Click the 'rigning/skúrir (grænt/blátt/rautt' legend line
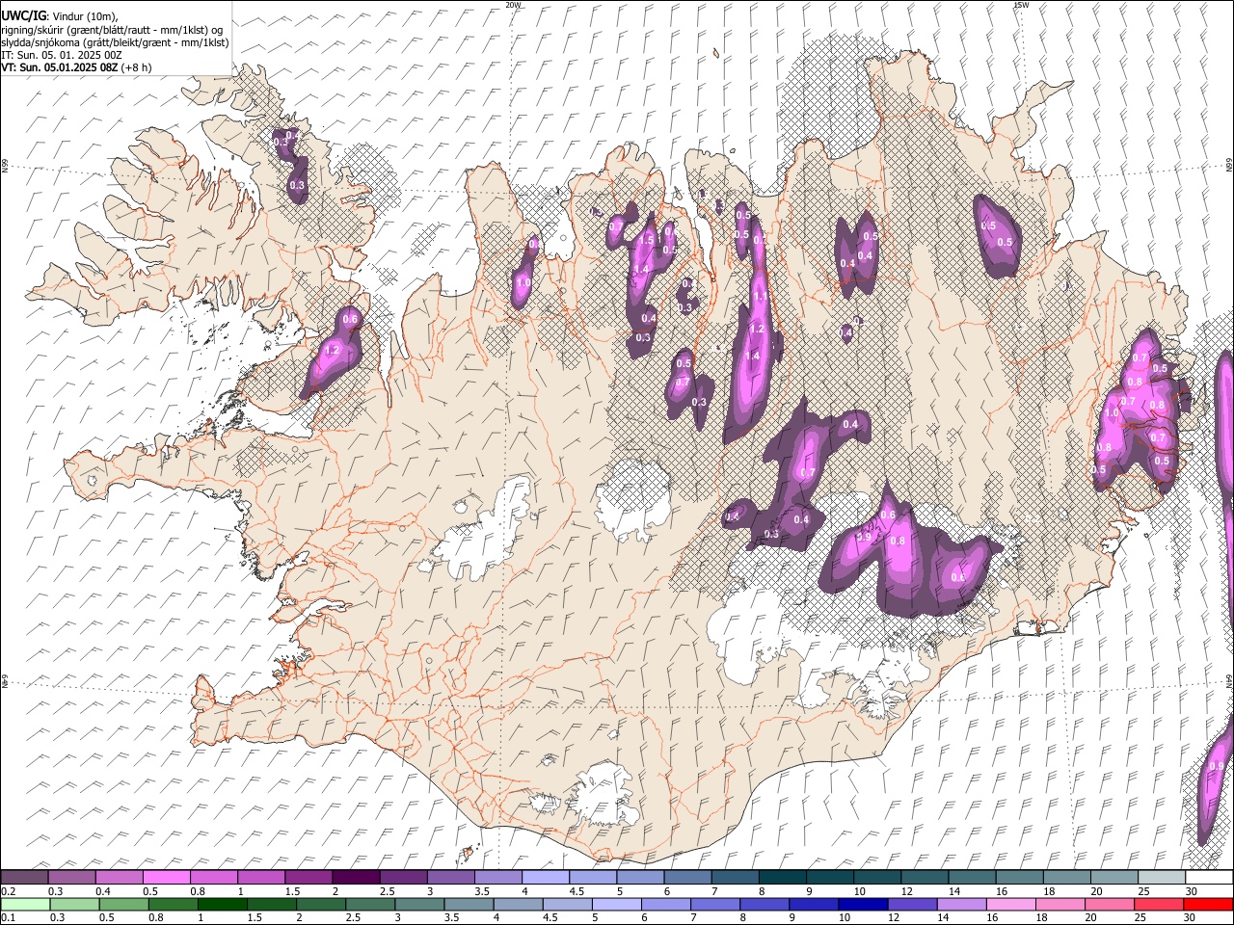Viewport: 1234px width, 925px height. pyautogui.click(x=113, y=30)
